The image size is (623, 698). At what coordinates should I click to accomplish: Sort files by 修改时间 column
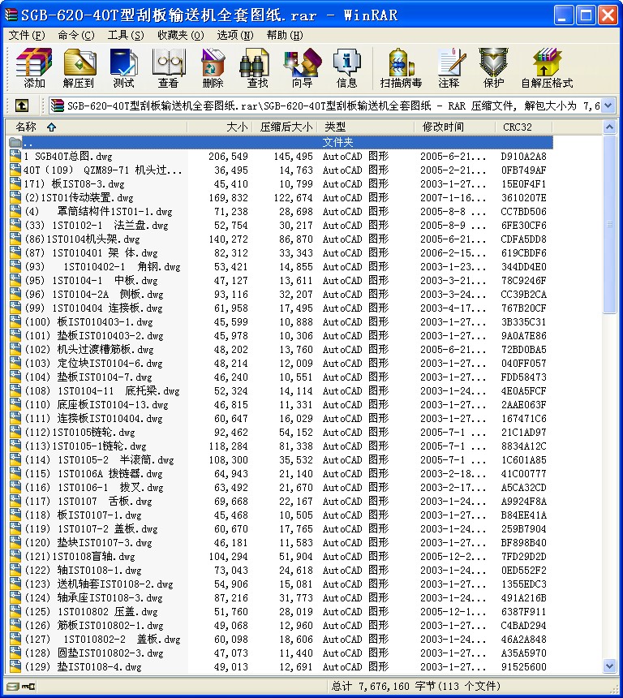point(443,127)
